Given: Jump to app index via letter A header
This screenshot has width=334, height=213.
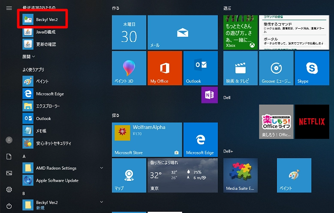Looking at the screenshot, I should point(24,156).
